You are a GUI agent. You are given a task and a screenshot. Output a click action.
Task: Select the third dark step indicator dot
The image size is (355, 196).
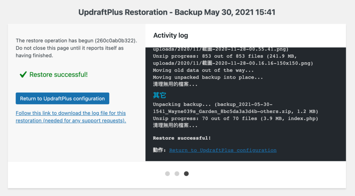[x=186, y=174]
